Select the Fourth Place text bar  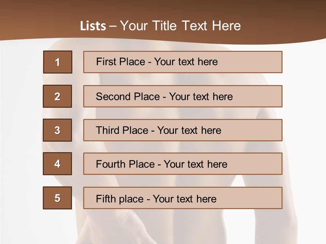click(x=183, y=164)
